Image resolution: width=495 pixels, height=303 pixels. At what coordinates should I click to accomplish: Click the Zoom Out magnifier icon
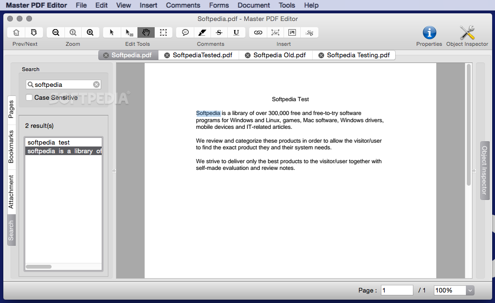click(x=56, y=32)
